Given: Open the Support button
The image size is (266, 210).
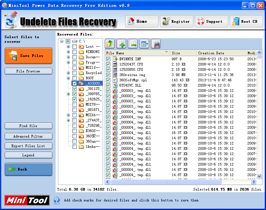Looking at the screenshot, I should 211,21.
